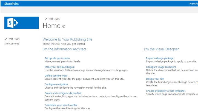Click the Home page title
The image size is (198, 112).
coord(51,26)
